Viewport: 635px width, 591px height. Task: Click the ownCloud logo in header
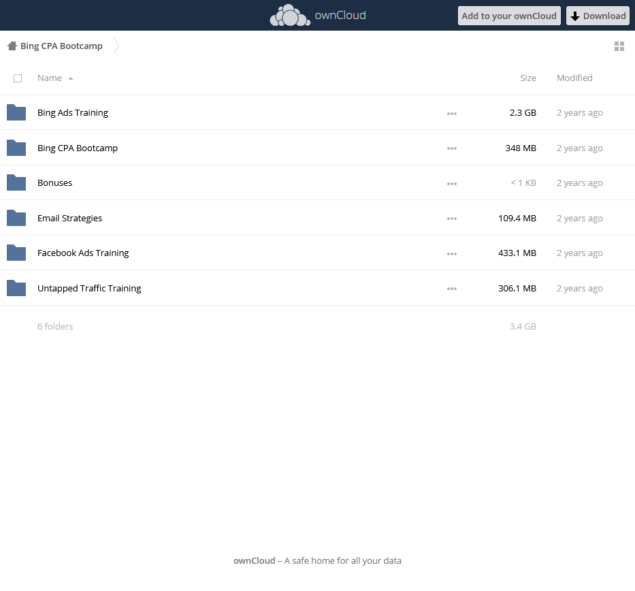317,16
